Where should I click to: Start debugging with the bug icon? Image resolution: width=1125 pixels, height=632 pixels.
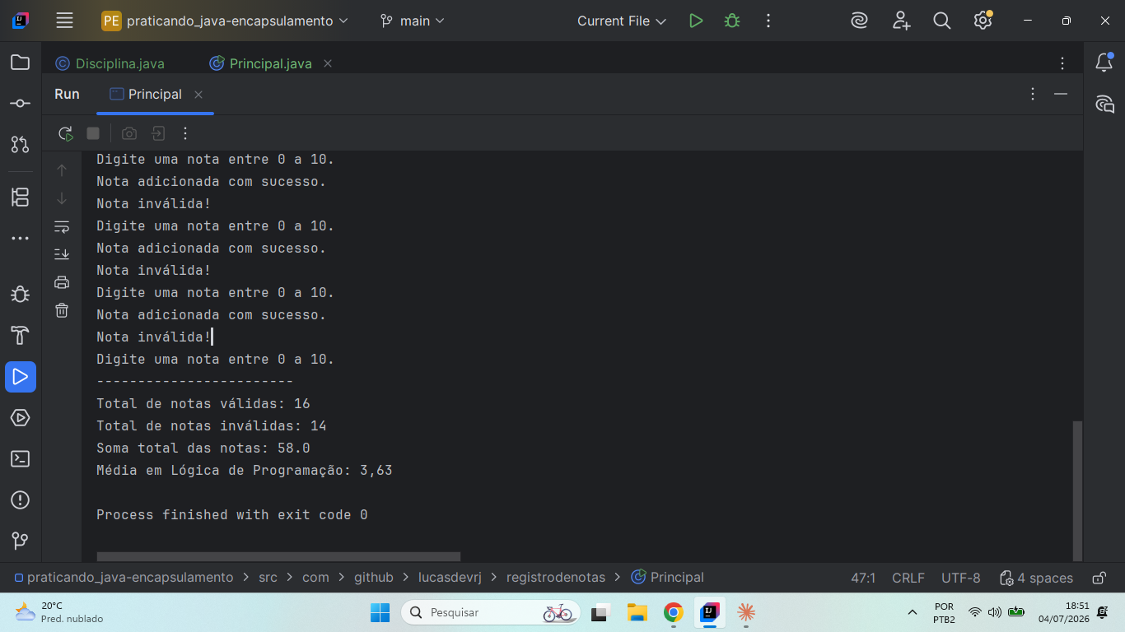click(x=732, y=21)
